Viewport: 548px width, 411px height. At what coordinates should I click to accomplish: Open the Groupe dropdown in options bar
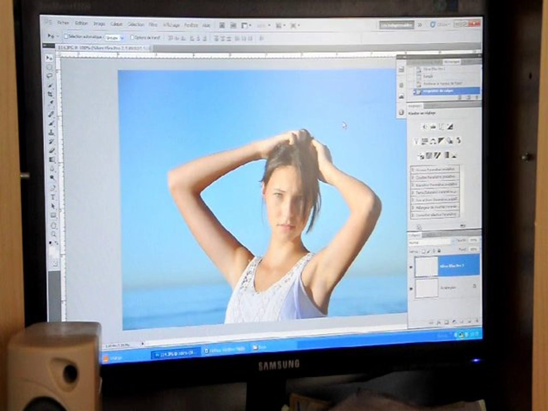(x=115, y=38)
